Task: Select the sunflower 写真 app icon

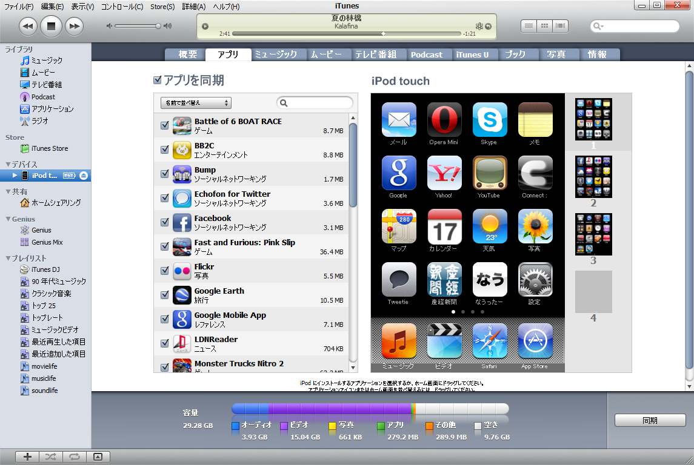Action: [535, 226]
